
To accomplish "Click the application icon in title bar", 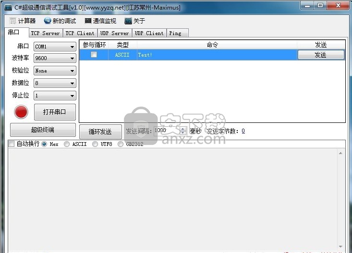I will coord(8,8).
